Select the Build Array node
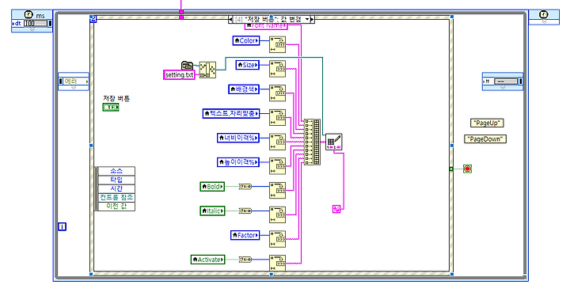The image size is (570, 296). pos(312,142)
